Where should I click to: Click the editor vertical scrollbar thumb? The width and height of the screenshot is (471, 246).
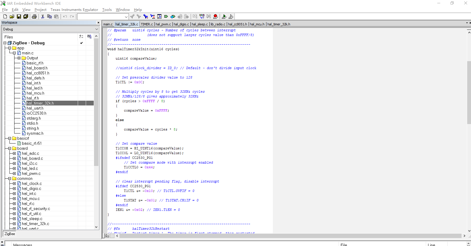[x=469, y=92]
